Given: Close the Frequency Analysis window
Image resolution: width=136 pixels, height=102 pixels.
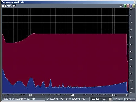Looking at the screenshot, I should (x=134, y=2).
